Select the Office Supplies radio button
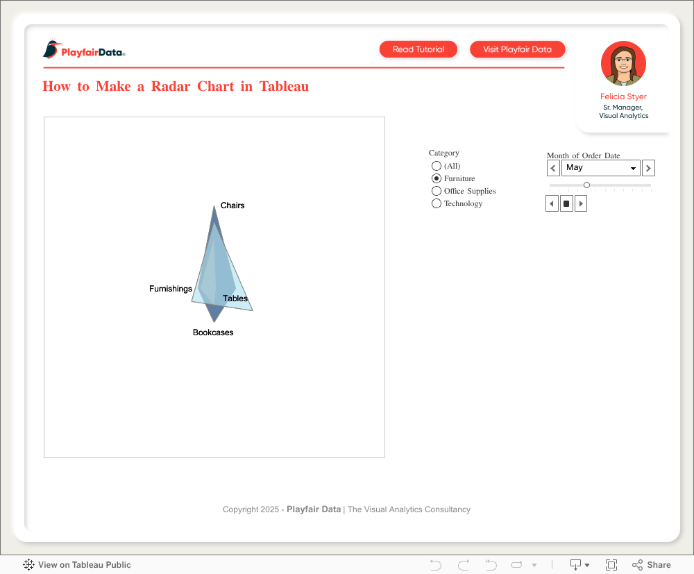694x574 pixels. click(x=437, y=191)
